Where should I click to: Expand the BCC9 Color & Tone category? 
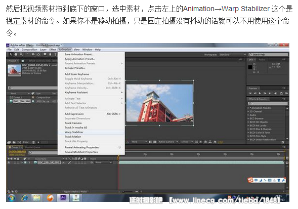(248, 133)
